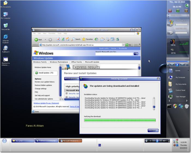Open the Tools menu in Internet Explorer
The image size is (191, 153).
(x=59, y=34)
